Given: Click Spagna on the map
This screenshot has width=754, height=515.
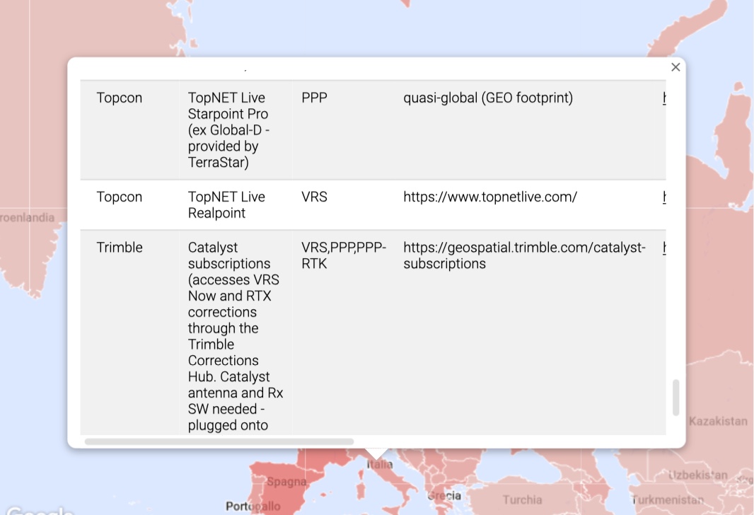Looking at the screenshot, I should point(286,482).
